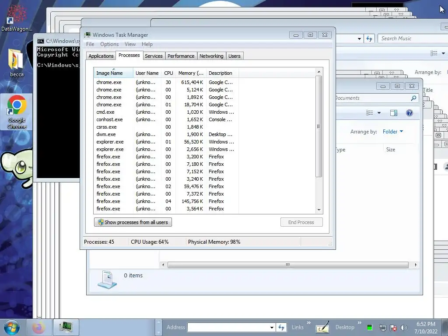The width and height of the screenshot is (448, 336).
Task: Switch to the Services tab
Action: (x=154, y=56)
